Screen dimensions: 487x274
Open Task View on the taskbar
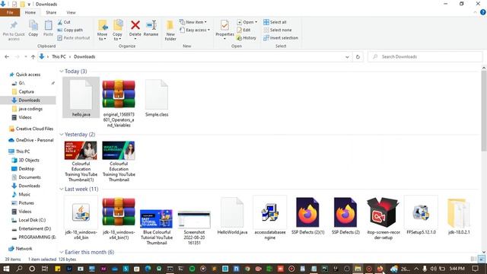pyautogui.click(x=45, y=269)
